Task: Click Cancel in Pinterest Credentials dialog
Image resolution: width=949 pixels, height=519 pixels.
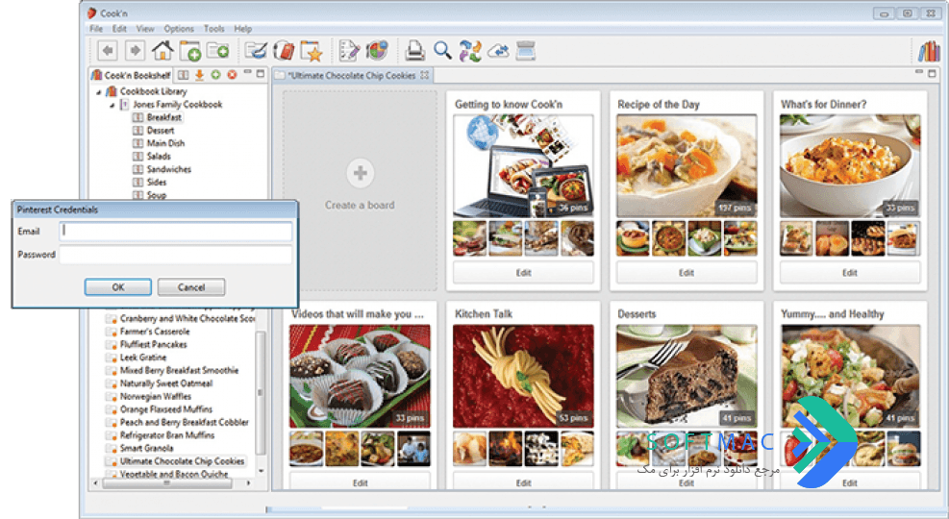Action: 191,287
